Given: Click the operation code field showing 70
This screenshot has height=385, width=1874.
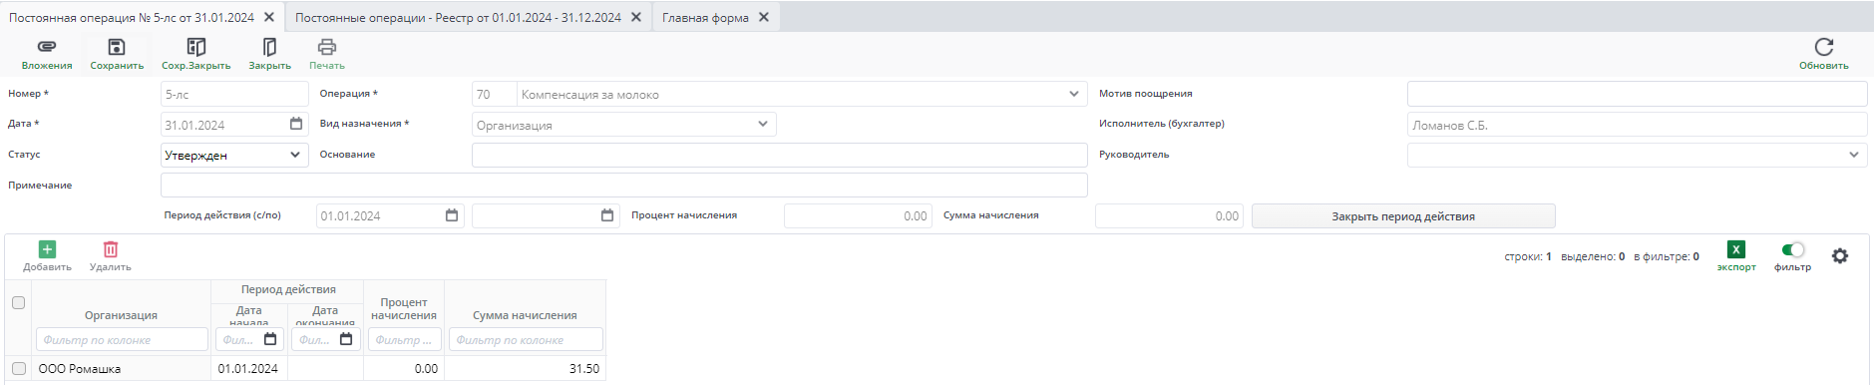Looking at the screenshot, I should pos(494,94).
